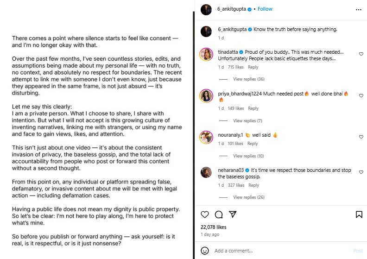Expand View replies (36) under tinadatta
This screenshot has height=259, width=367.
(248, 79)
